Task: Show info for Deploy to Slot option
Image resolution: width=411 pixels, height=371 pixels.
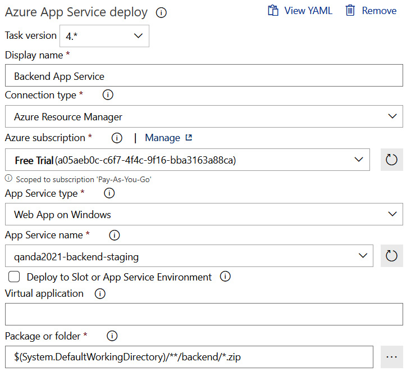Action: (225, 276)
